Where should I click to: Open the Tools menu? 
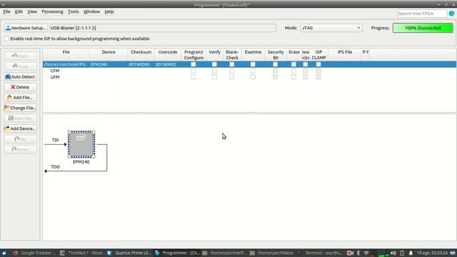(x=74, y=11)
